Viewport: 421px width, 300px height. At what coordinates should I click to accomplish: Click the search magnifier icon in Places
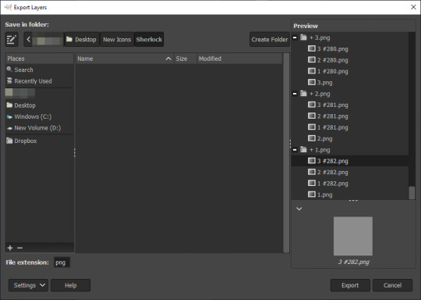(x=9, y=70)
